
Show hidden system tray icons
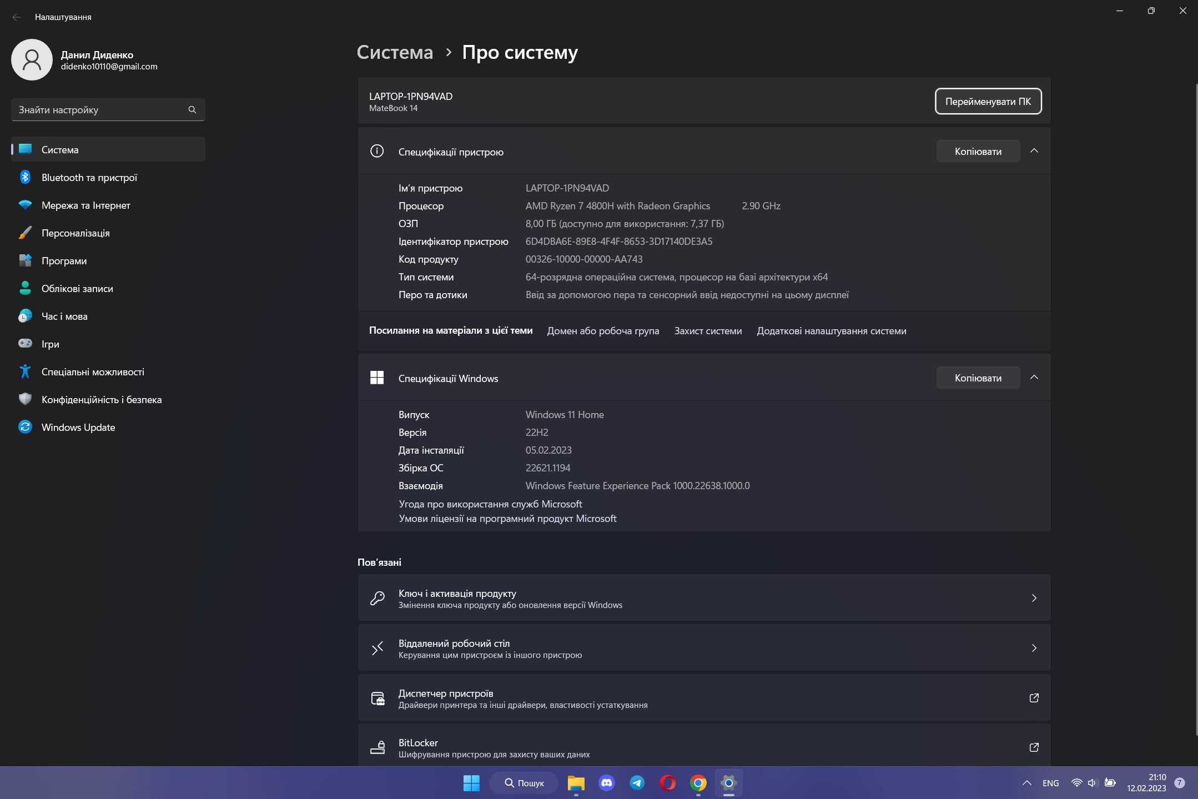tap(1026, 783)
